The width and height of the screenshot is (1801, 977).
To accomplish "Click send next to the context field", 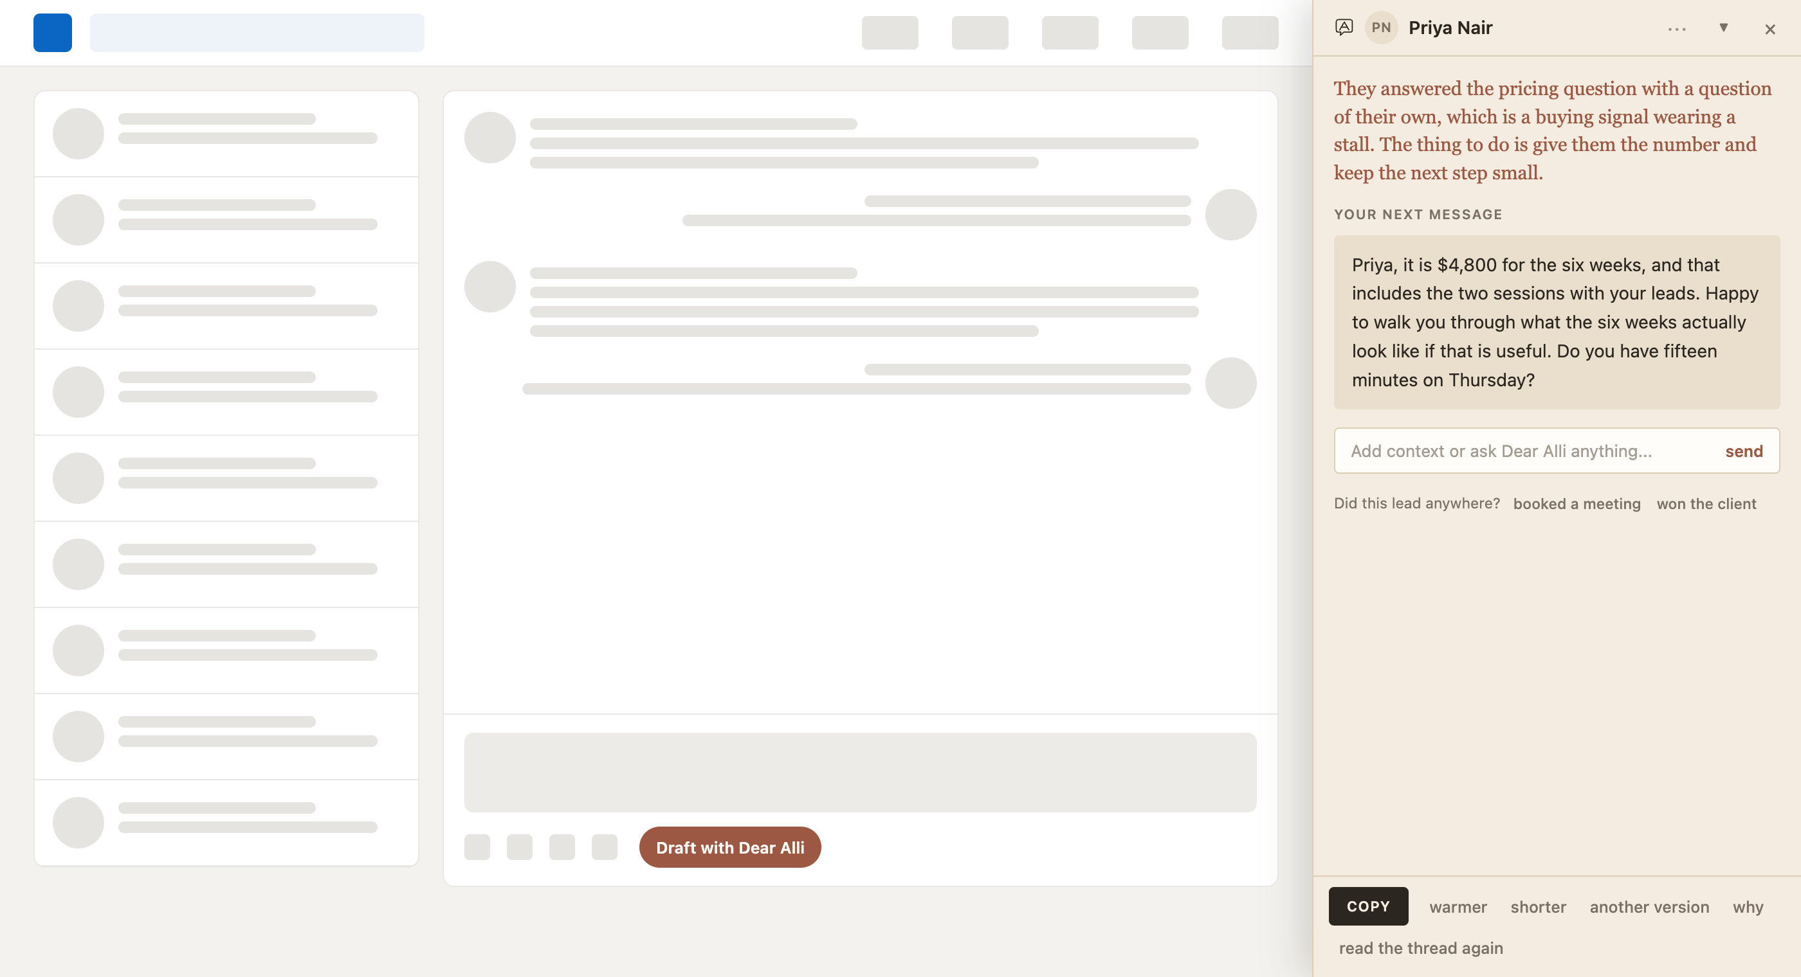I will (x=1744, y=451).
